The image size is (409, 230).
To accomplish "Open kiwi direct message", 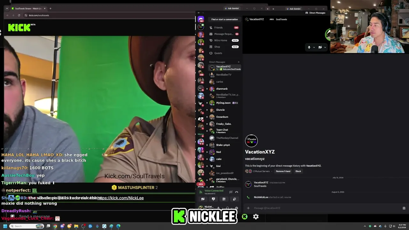I will (x=225, y=166).
